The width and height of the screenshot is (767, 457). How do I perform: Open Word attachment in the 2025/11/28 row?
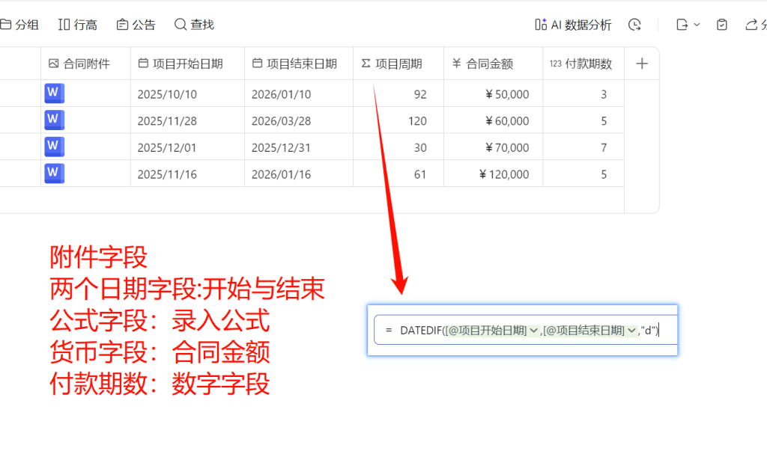point(54,120)
